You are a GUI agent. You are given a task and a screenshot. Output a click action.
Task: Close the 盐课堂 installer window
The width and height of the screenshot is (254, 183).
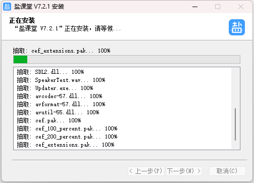point(241,7)
